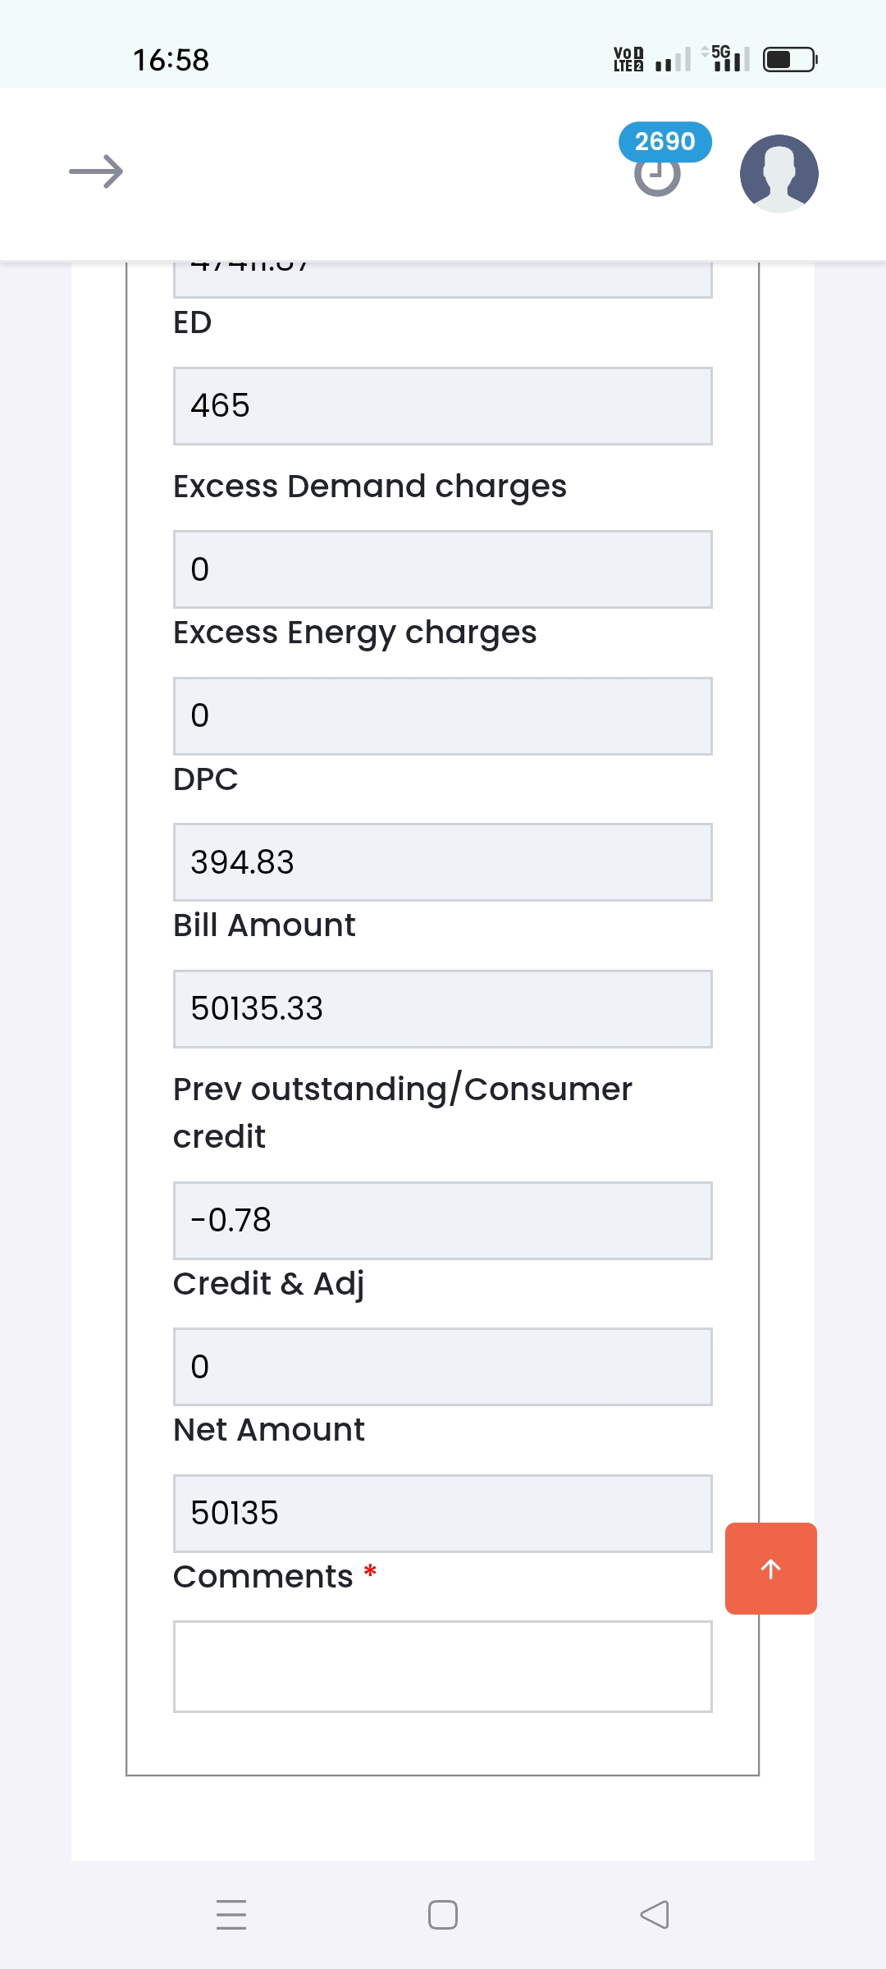Select the Net Amount field 50135

(x=442, y=1514)
